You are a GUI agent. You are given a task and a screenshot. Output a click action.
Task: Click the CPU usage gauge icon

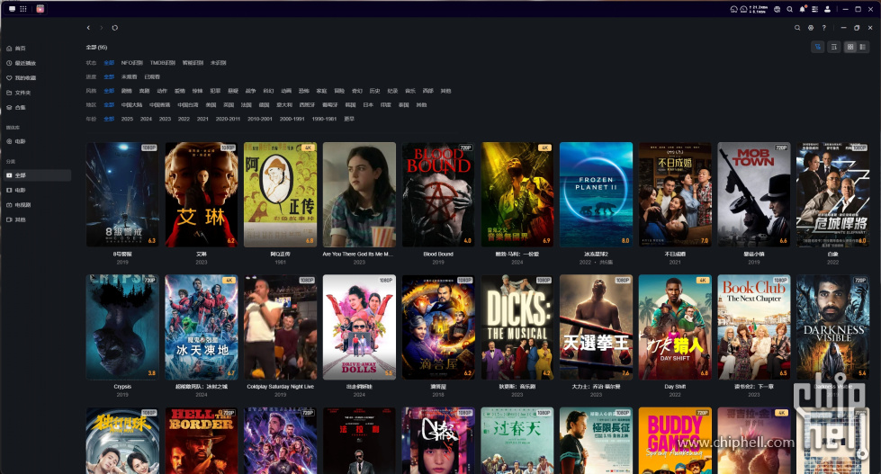(733, 9)
